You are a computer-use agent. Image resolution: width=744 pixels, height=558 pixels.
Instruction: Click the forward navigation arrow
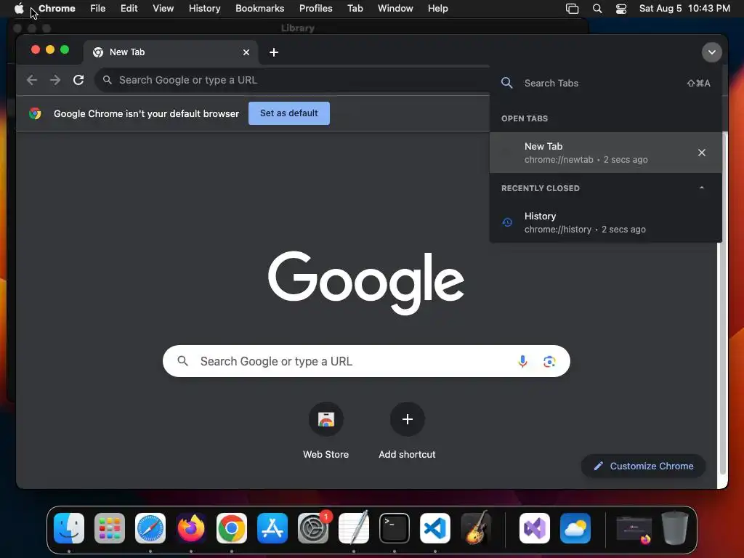pyautogui.click(x=55, y=80)
